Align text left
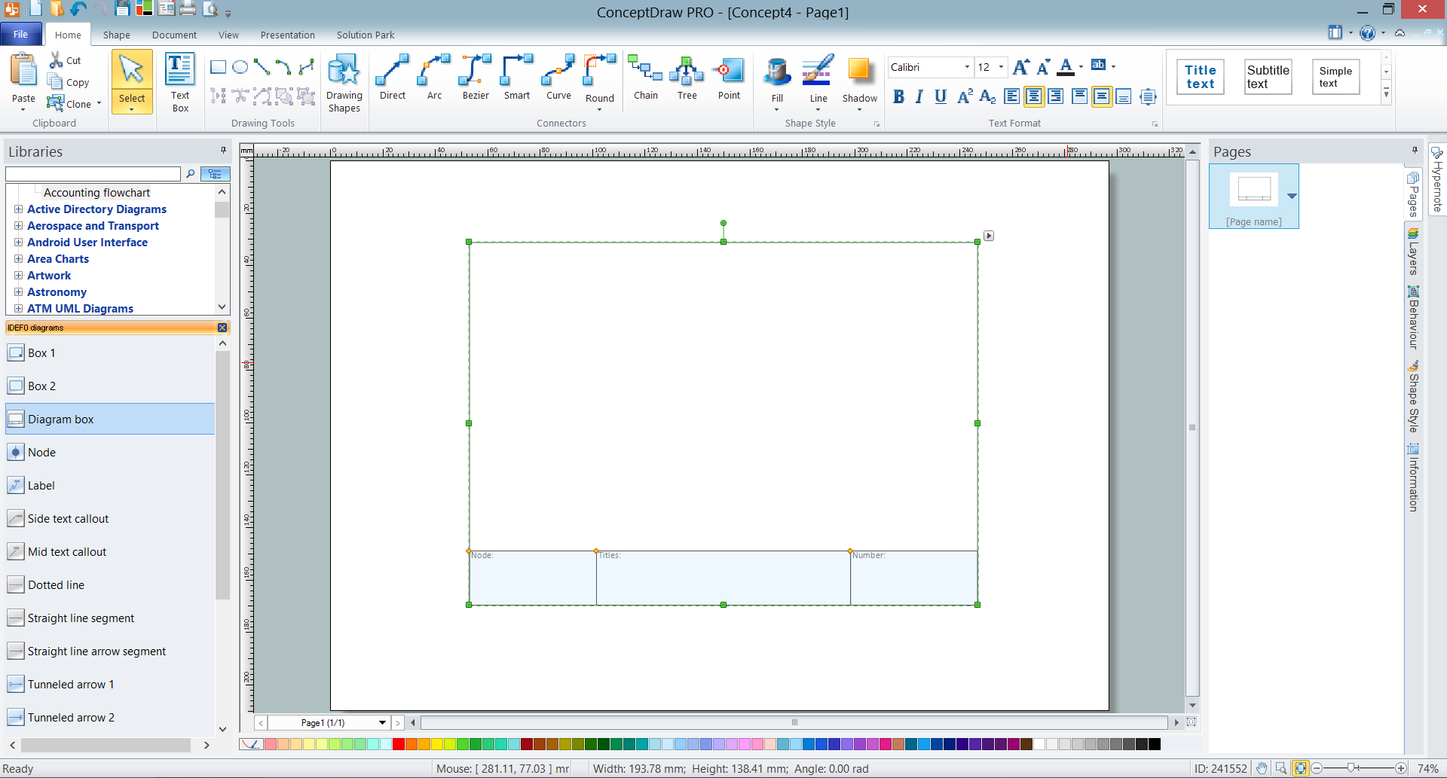Screen dimensions: 1447x778 [1012, 96]
